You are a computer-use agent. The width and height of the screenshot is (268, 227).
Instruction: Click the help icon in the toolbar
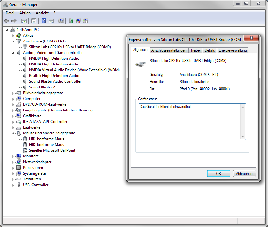coord(43,21)
